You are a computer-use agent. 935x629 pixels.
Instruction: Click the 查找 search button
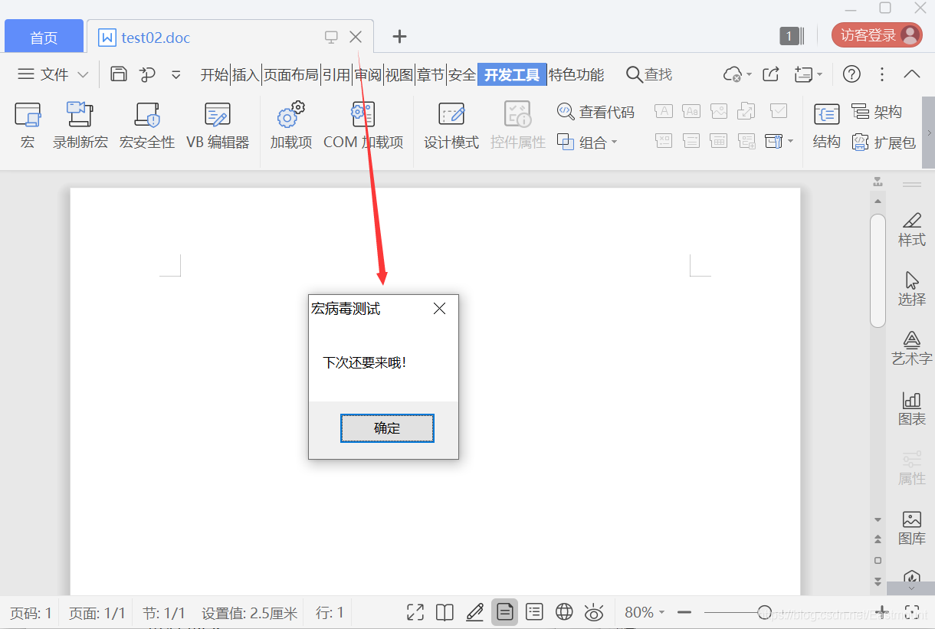[x=649, y=74]
